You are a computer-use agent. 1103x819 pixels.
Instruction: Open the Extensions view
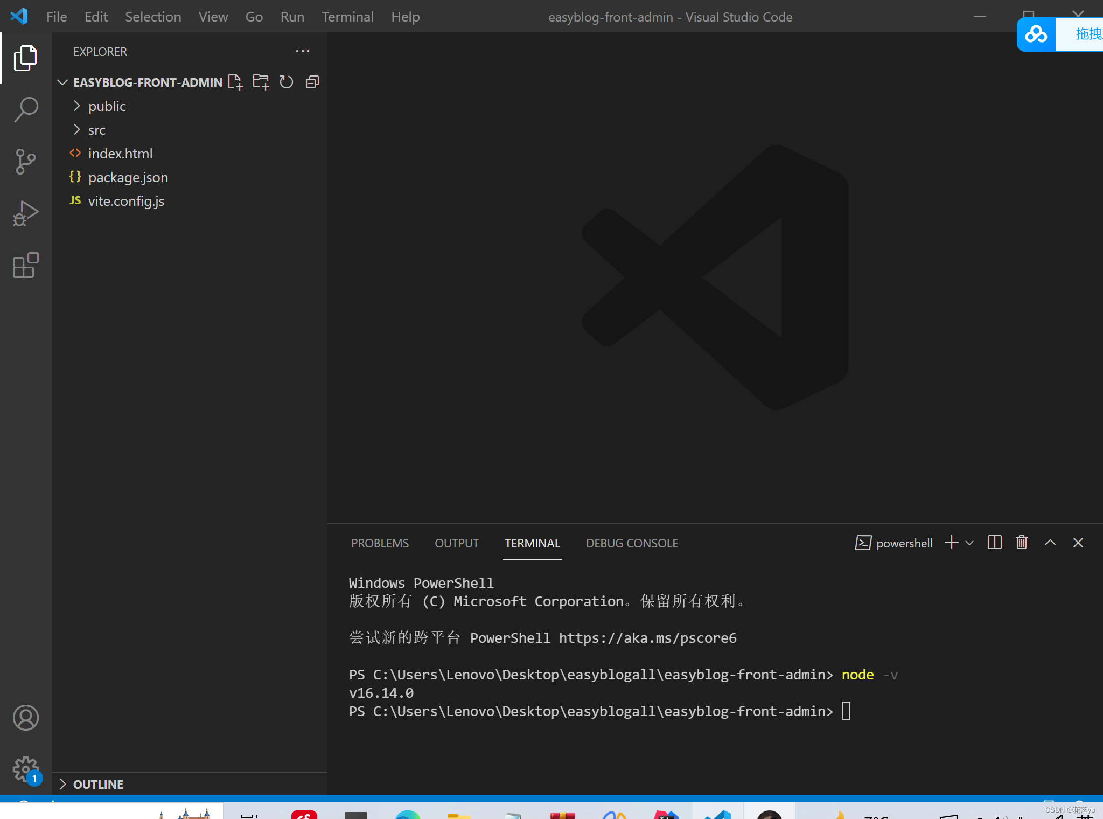pyautogui.click(x=25, y=265)
